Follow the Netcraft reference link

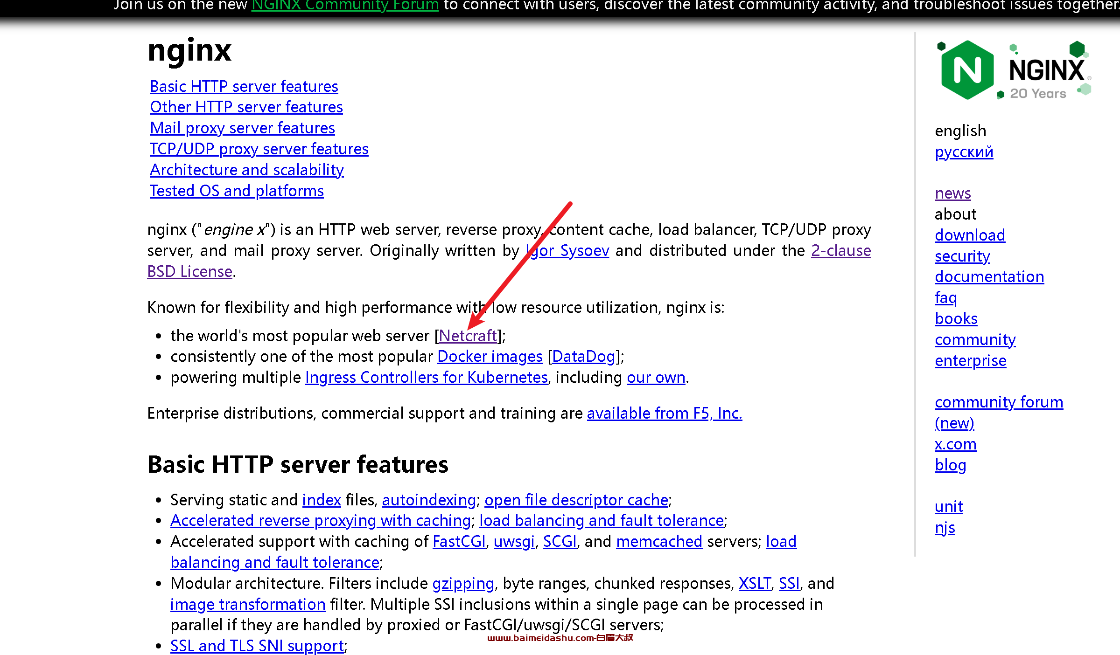468,336
